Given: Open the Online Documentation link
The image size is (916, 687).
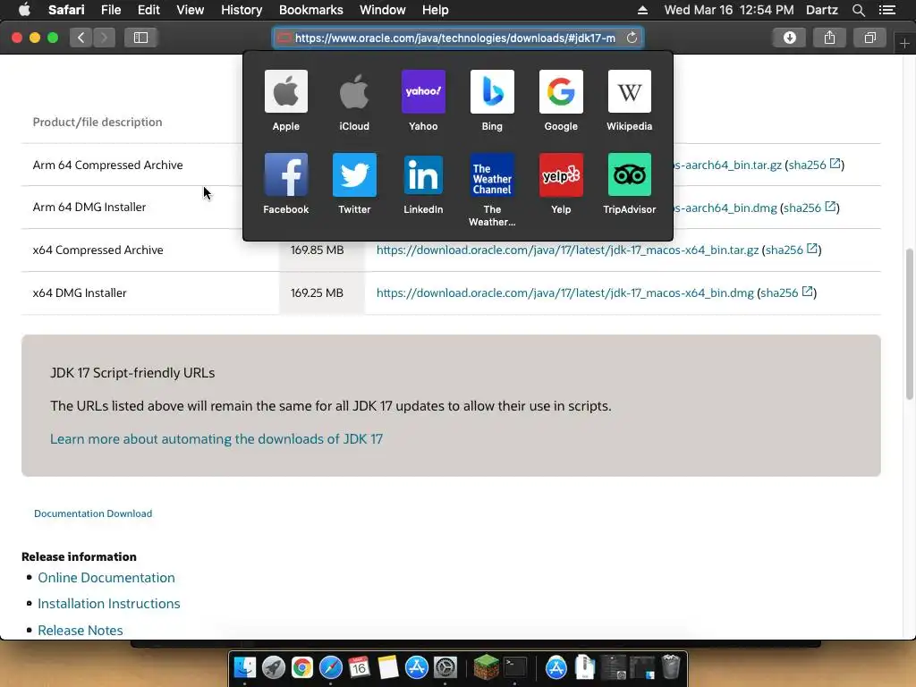Looking at the screenshot, I should pyautogui.click(x=106, y=577).
